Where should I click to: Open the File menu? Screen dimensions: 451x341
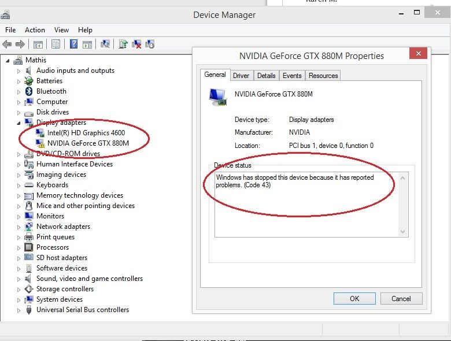pyautogui.click(x=10, y=30)
